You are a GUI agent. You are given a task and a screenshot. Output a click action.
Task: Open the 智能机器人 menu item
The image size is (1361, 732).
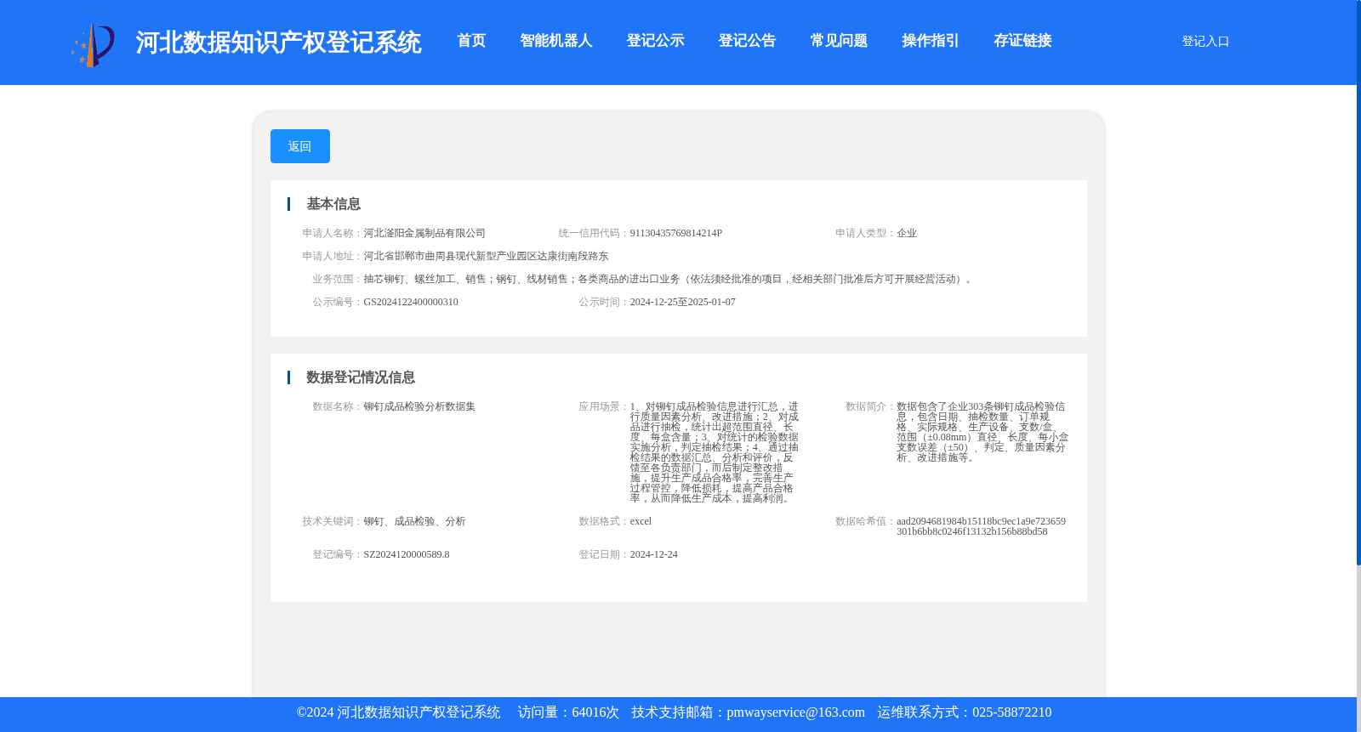(556, 41)
